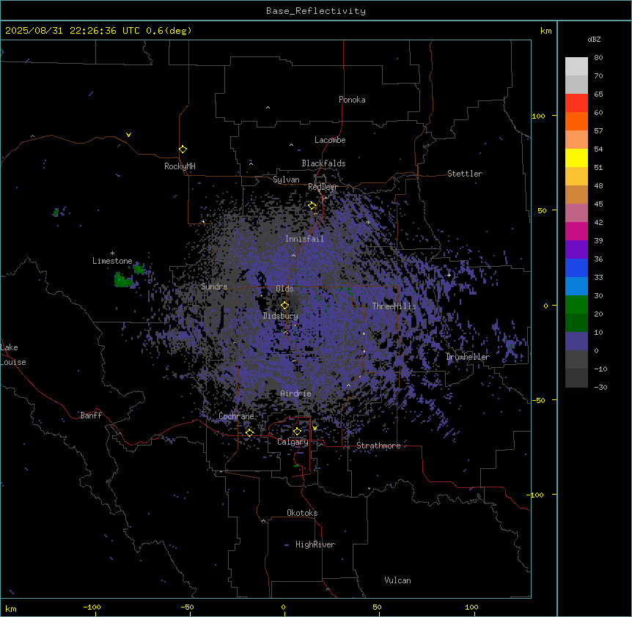Viewport: 632px width, 617px height.
Task: Select the yellow diamond marker between Olds and Didsbury
Action: click(284, 306)
